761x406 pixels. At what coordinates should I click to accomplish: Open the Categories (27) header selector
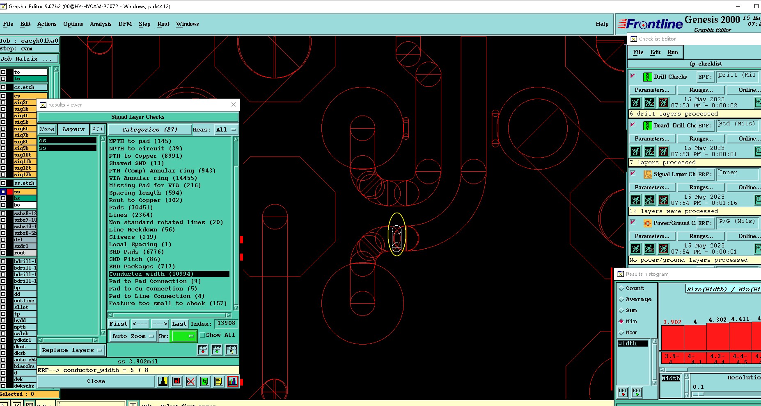point(149,130)
